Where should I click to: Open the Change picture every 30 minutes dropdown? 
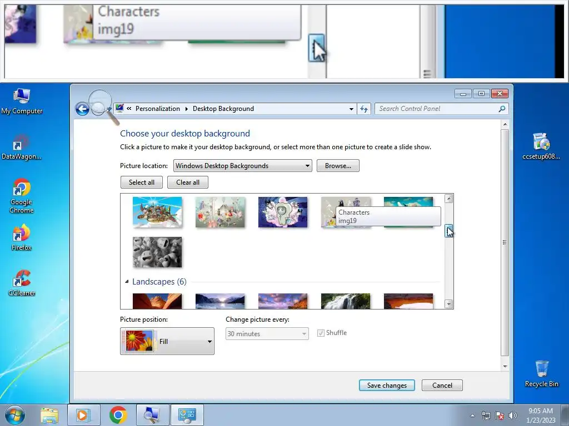(267, 333)
